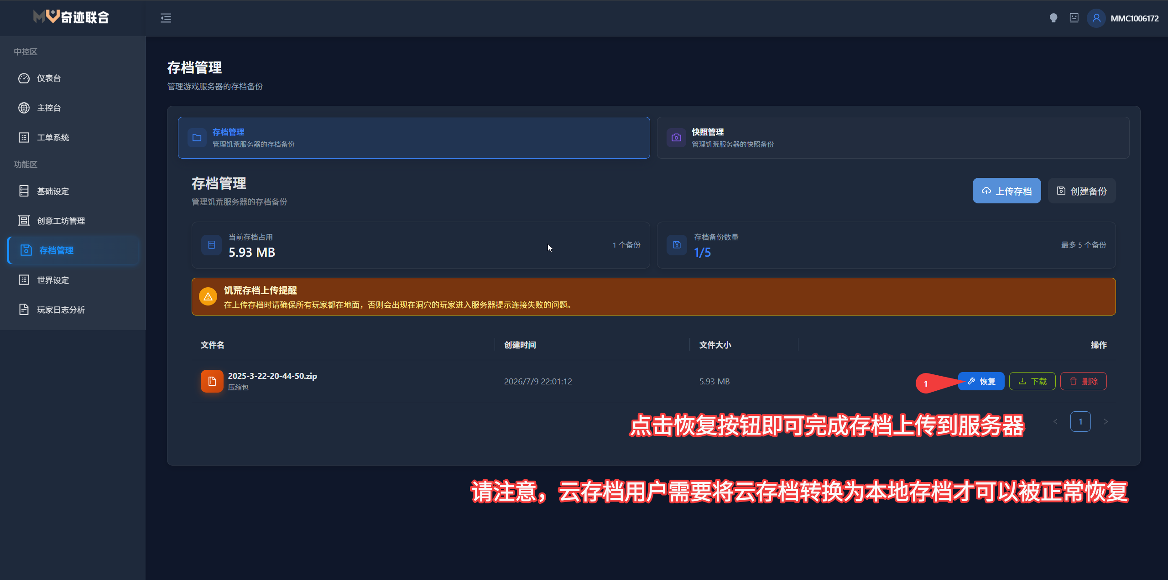Click 恢复 to restore the backup
Image resolution: width=1168 pixels, height=580 pixels.
click(x=981, y=381)
